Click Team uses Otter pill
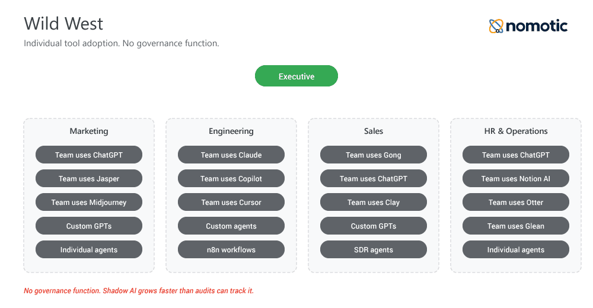This screenshot has height=308, width=593. (516, 202)
